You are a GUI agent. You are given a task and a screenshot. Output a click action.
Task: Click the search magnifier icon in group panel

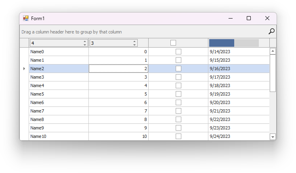[271, 31]
